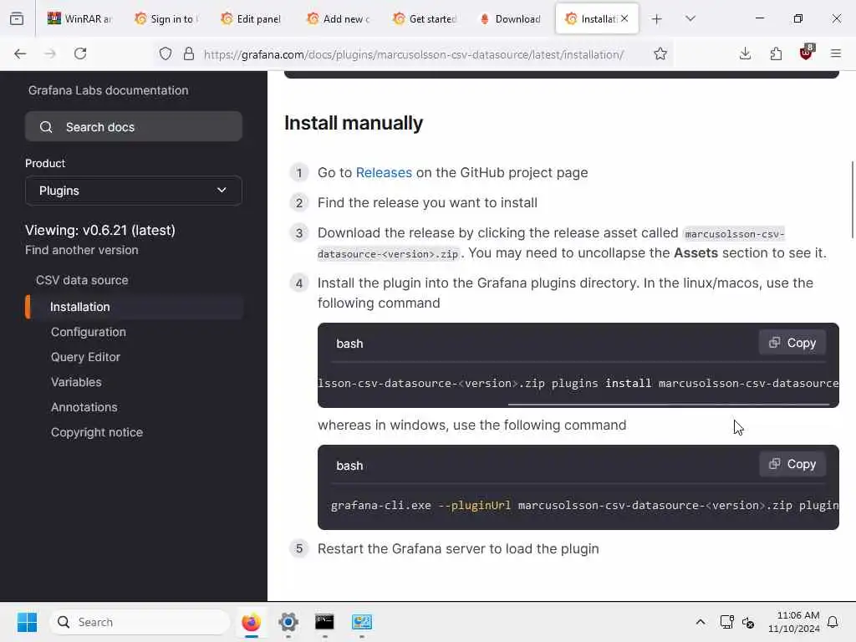Bookmark this page with the star

tap(660, 53)
